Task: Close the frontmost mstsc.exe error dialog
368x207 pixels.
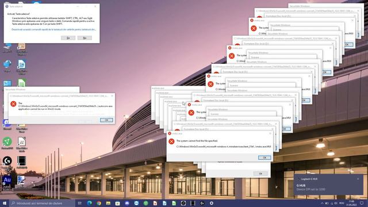Action: (x=270, y=133)
